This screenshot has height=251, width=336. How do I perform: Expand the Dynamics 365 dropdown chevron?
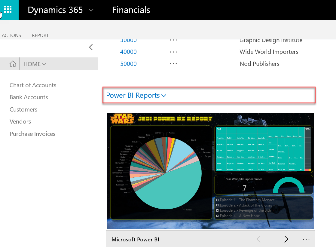tap(91, 10)
